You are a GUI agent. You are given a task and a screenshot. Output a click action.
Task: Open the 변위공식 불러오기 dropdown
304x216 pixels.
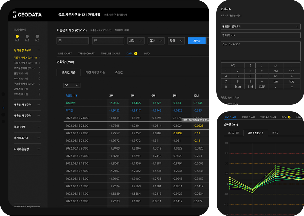coord(260,27)
